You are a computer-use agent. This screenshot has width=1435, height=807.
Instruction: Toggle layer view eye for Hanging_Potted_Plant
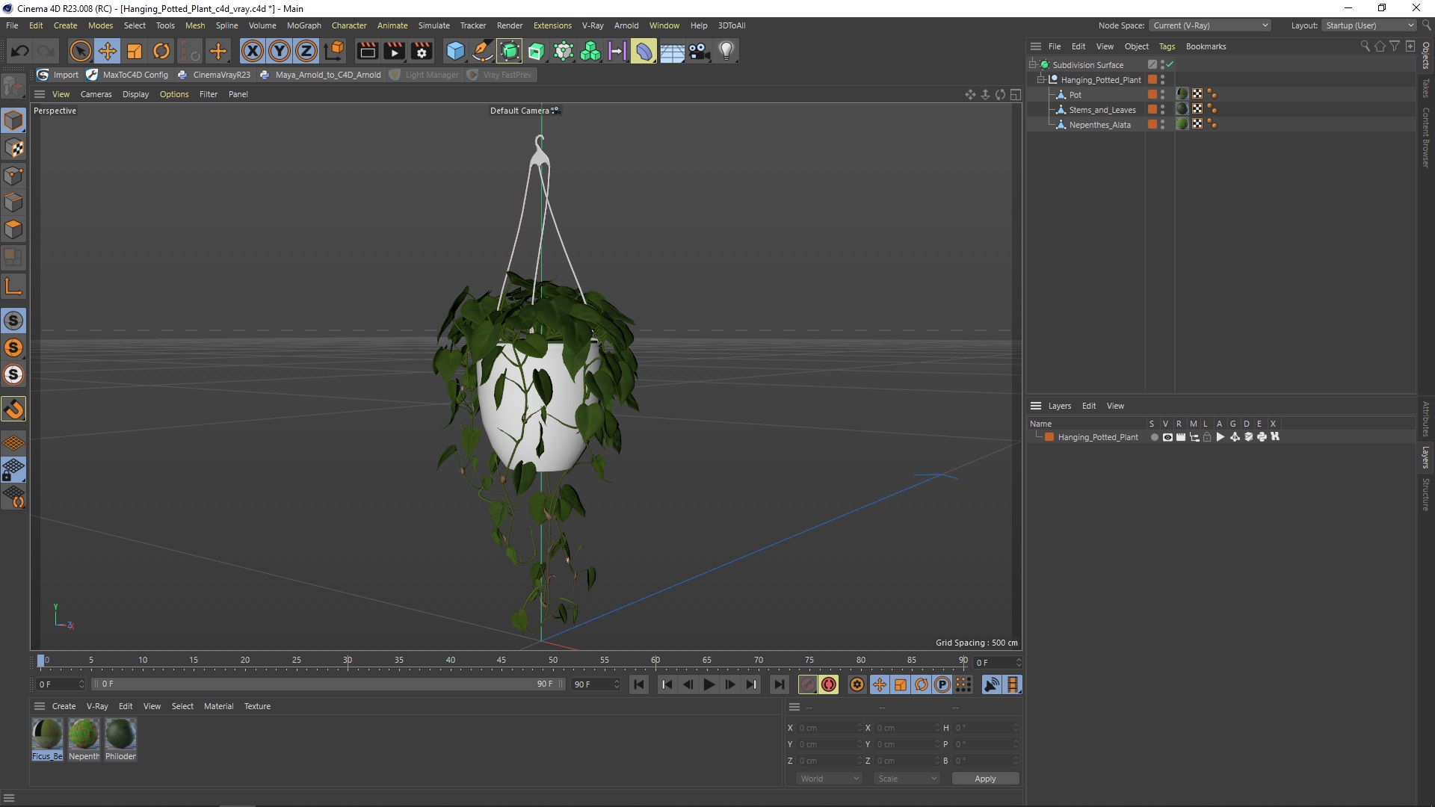click(x=1167, y=437)
